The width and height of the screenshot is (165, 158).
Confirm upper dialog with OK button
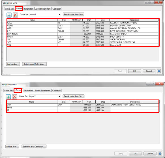[x=134, y=71]
